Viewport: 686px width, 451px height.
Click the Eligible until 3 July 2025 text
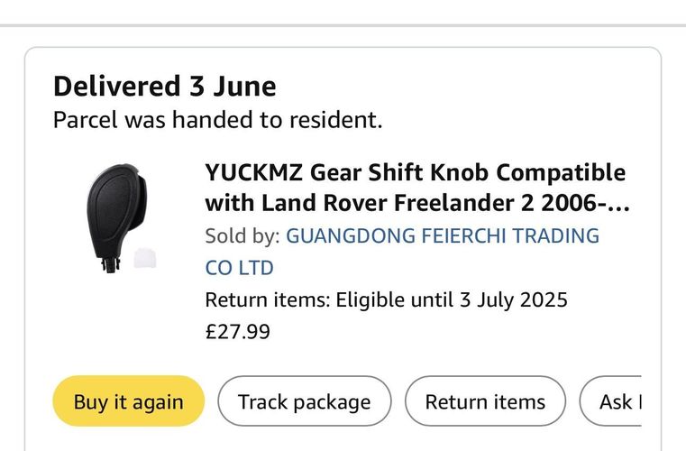click(452, 300)
